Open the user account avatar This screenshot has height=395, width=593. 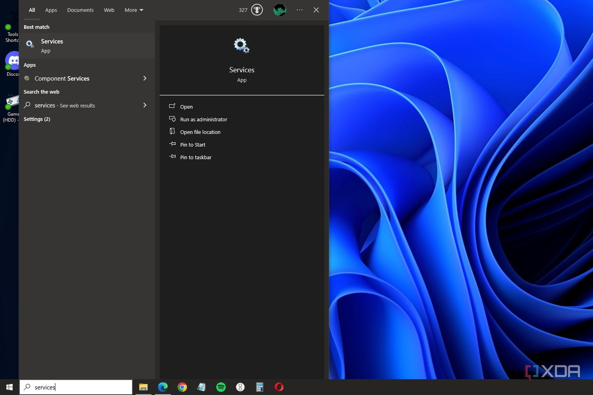[x=280, y=10]
